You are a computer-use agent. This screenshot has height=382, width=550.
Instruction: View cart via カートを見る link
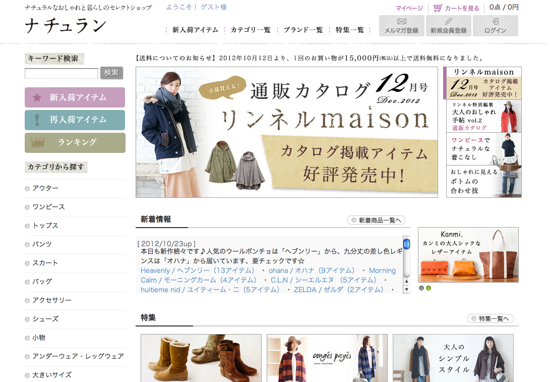462,8
